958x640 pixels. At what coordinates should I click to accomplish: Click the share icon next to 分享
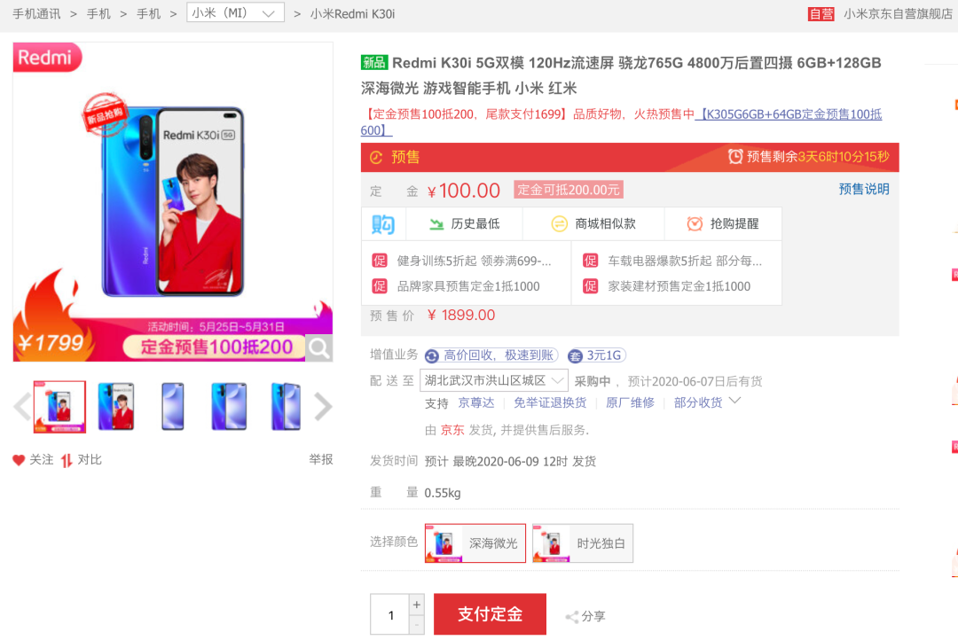click(x=572, y=617)
